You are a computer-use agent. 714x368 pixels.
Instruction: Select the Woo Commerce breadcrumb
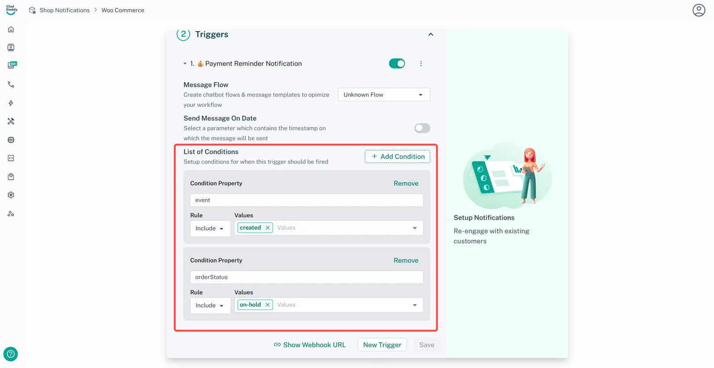pos(123,10)
